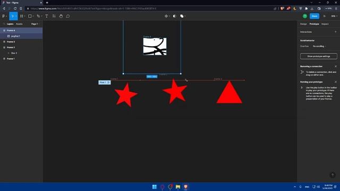Click the browser back arrow
340x191 pixels.
coord(4,8)
